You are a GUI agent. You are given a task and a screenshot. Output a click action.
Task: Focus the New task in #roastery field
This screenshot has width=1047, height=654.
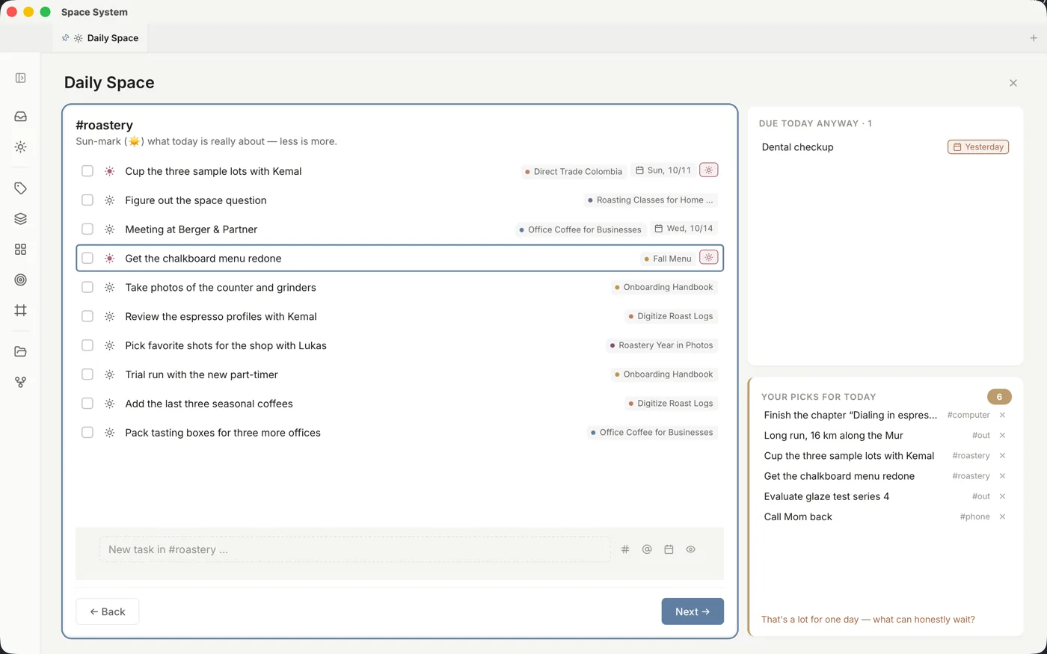point(355,549)
